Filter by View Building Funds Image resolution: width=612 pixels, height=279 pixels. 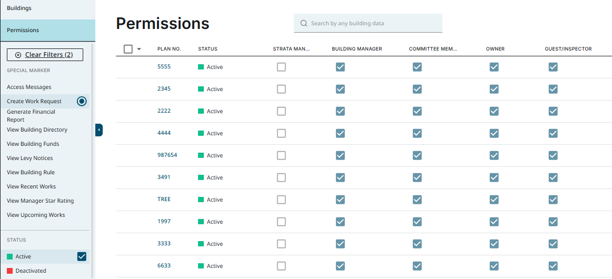[33, 144]
